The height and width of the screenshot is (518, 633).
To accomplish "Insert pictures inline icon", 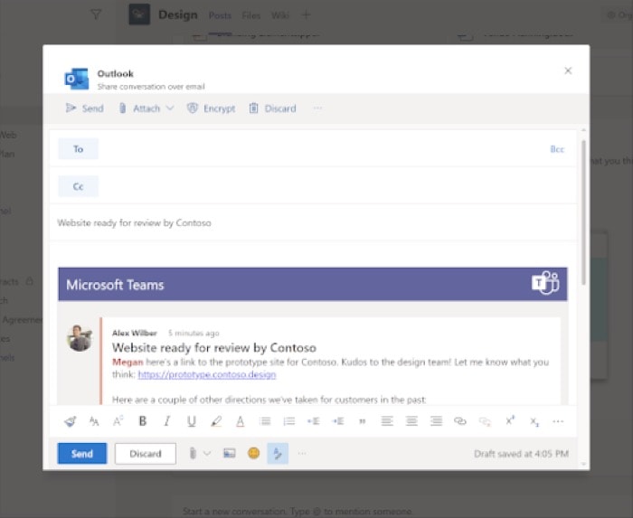I will 230,453.
